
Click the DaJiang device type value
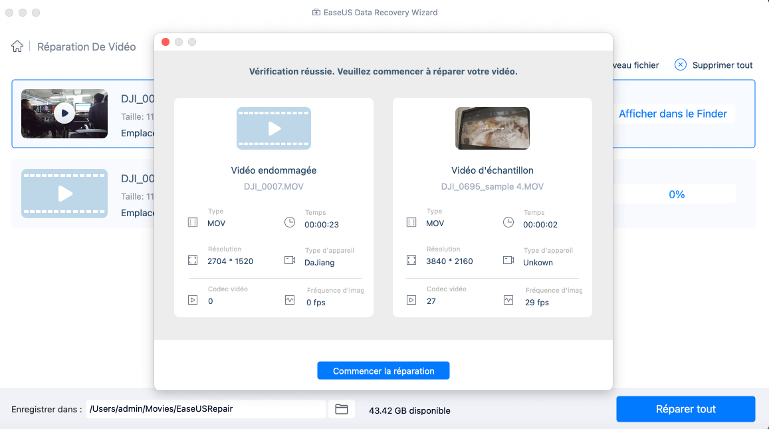[x=320, y=263]
